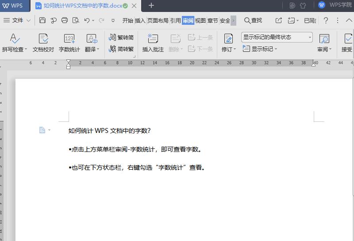Image resolution: width=354 pixels, height=241 pixels.
Task: Click 简转繁 simplified to traditional
Action: pyautogui.click(x=121, y=49)
